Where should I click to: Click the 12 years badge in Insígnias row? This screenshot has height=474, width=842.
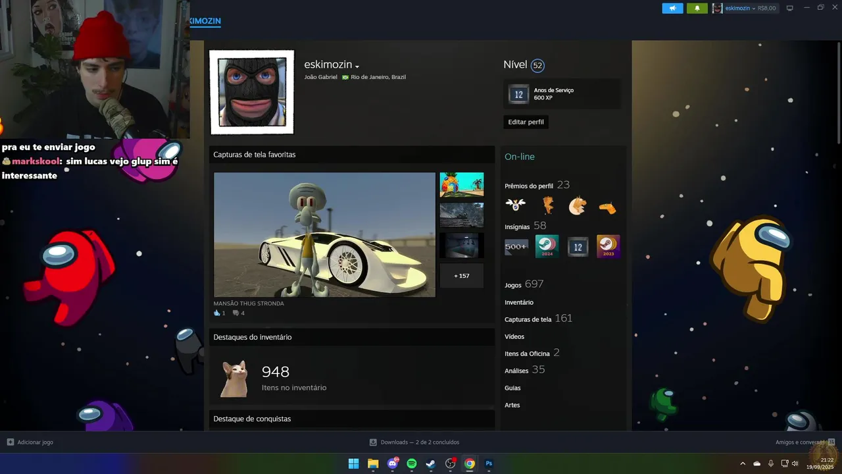pyautogui.click(x=578, y=246)
